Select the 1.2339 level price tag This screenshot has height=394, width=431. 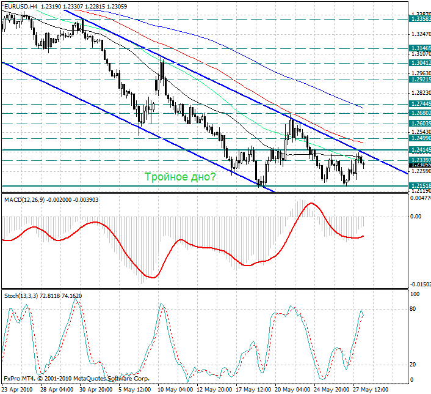click(420, 160)
